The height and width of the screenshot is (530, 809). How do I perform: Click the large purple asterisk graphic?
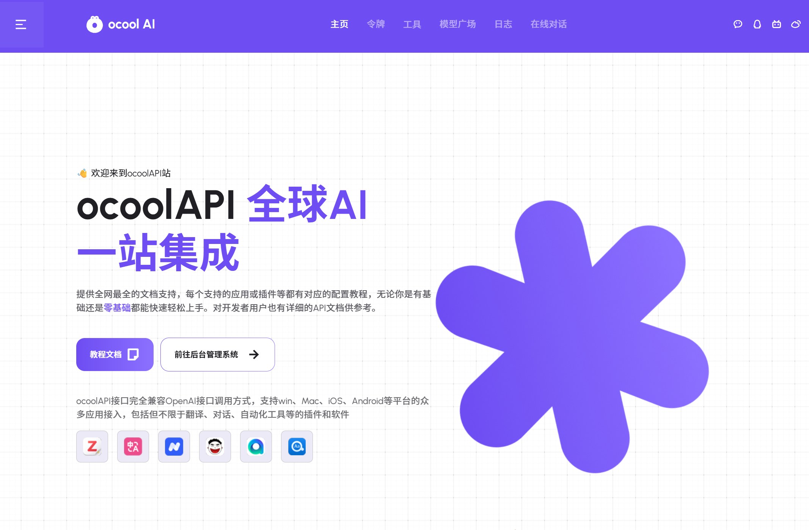[x=573, y=337]
